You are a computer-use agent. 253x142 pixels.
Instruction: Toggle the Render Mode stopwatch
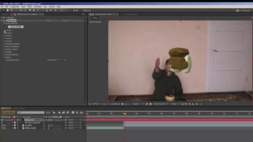coord(7,60)
